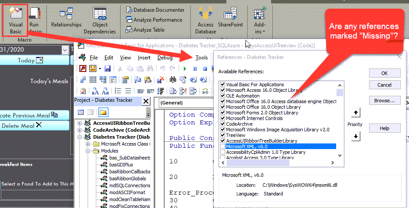Click the Insert Module toolbar icon
Viewport: 409px width, 208px height.
point(92,68)
